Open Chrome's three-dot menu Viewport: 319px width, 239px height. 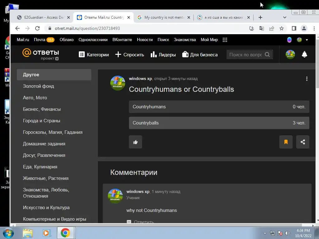click(314, 28)
